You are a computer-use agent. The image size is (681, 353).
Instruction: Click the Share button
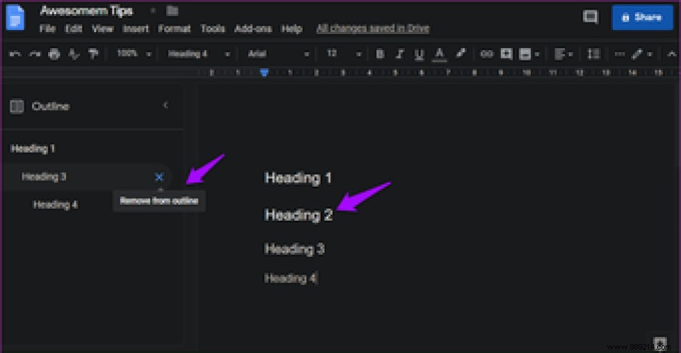click(642, 17)
